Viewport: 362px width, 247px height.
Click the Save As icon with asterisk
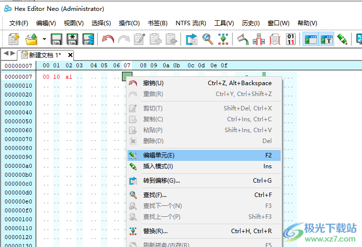(x=72, y=39)
